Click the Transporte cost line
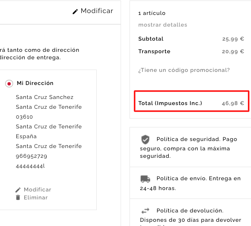251x226 pixels. 191,51
